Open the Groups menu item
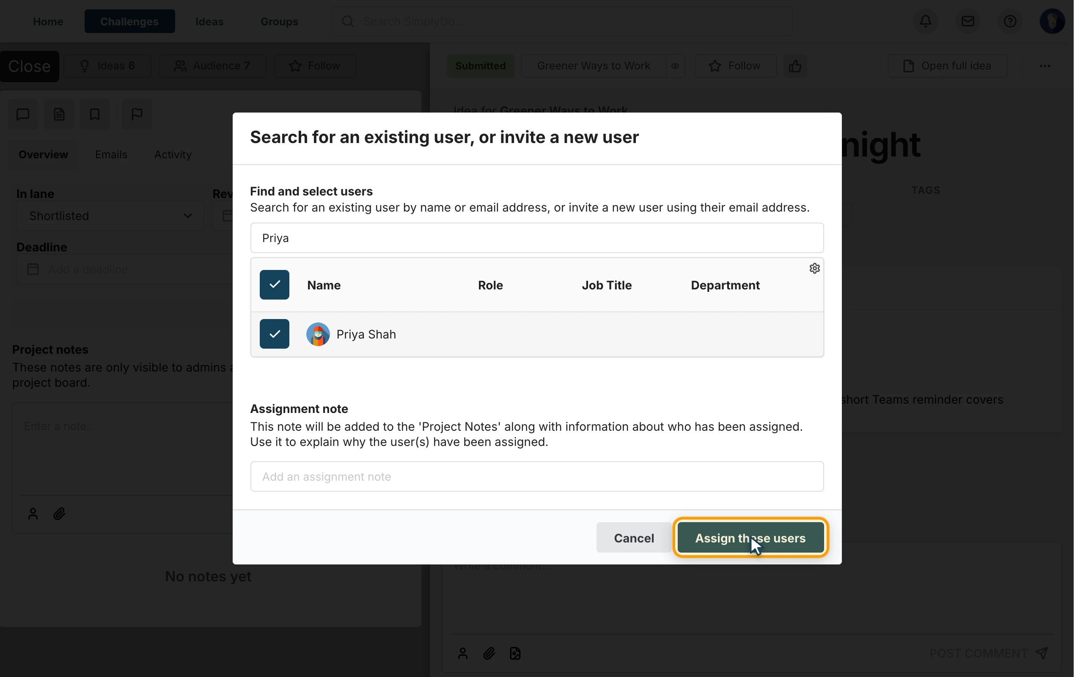This screenshot has width=1083, height=677. click(x=279, y=21)
